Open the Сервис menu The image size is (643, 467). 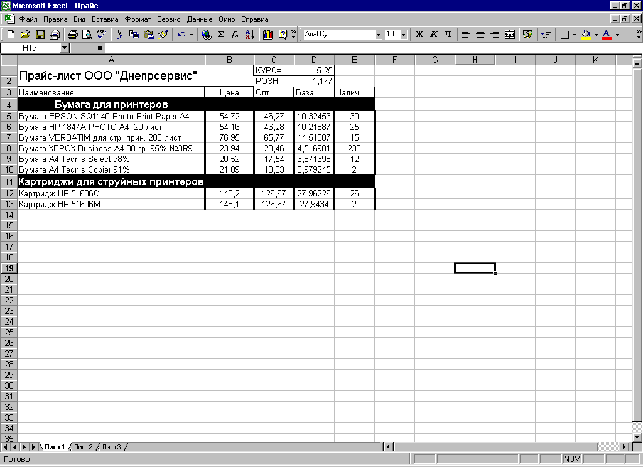click(168, 19)
